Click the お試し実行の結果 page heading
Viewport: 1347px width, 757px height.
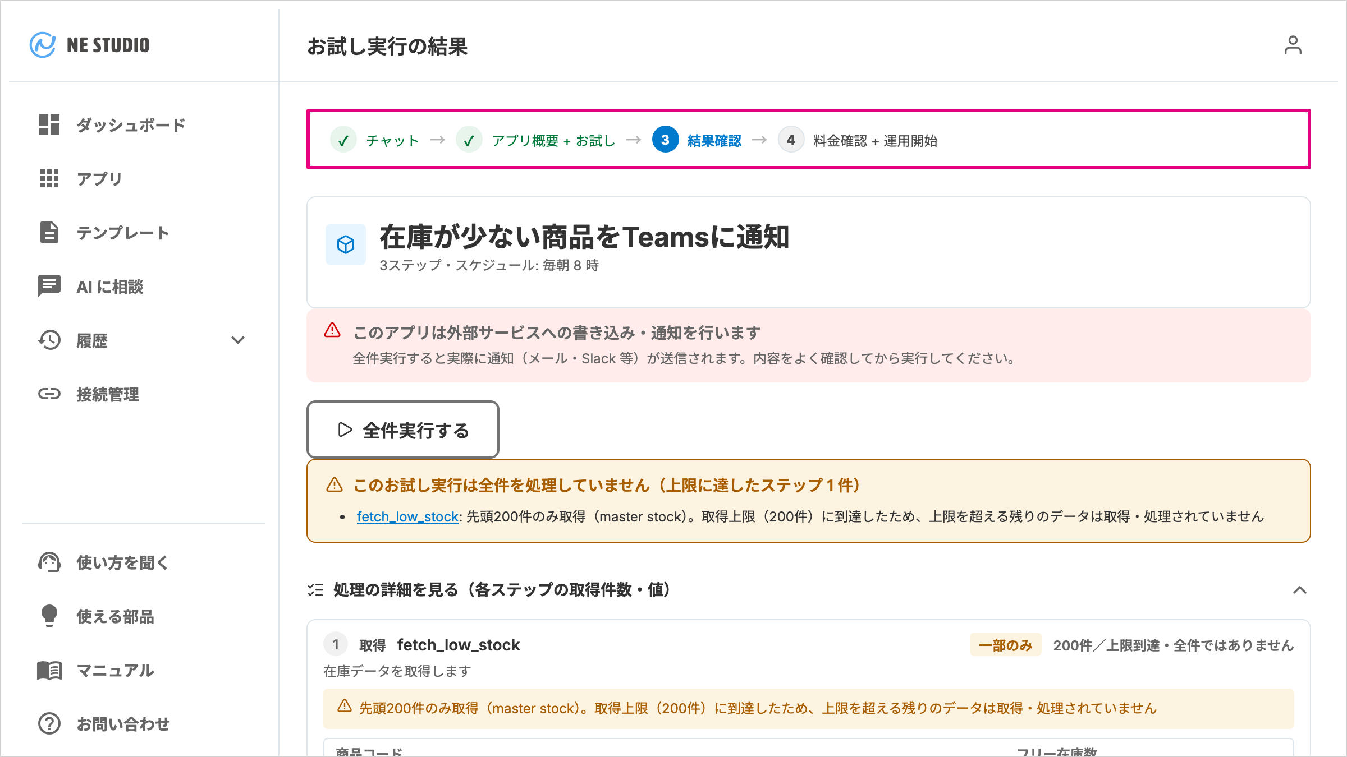387,46
